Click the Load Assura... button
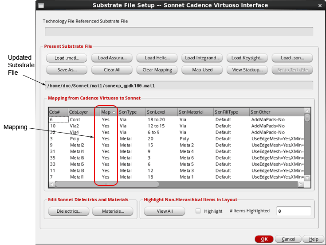This screenshot has width=326, height=245. (x=112, y=58)
